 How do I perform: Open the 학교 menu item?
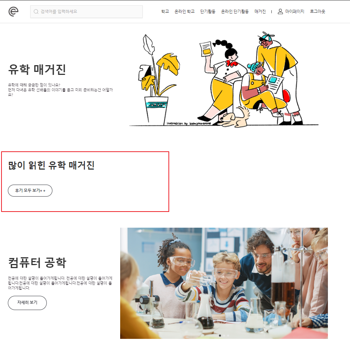[165, 11]
